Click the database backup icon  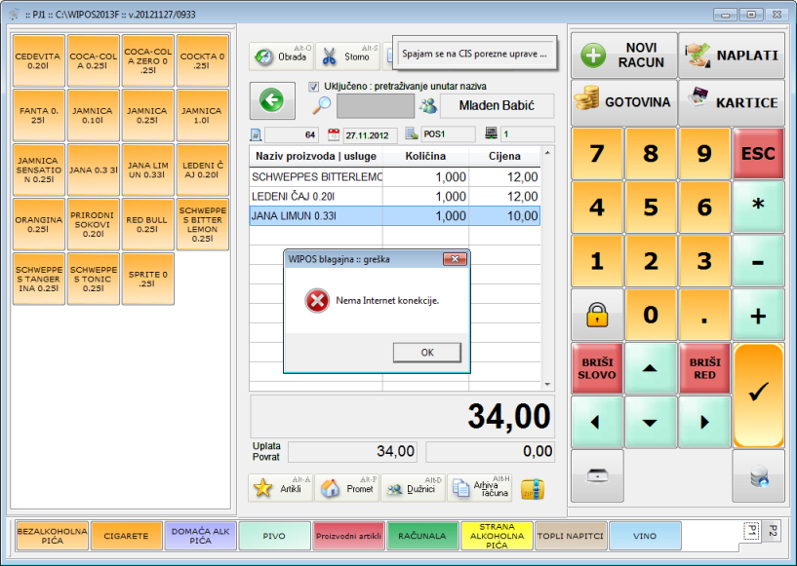click(758, 475)
